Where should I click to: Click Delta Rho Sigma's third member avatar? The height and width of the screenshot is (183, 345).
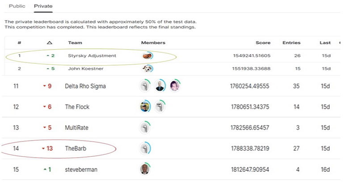[175, 86]
